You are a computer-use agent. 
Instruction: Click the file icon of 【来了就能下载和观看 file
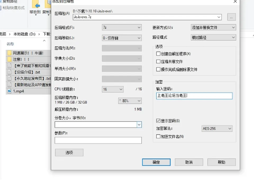(x=10, y=66)
